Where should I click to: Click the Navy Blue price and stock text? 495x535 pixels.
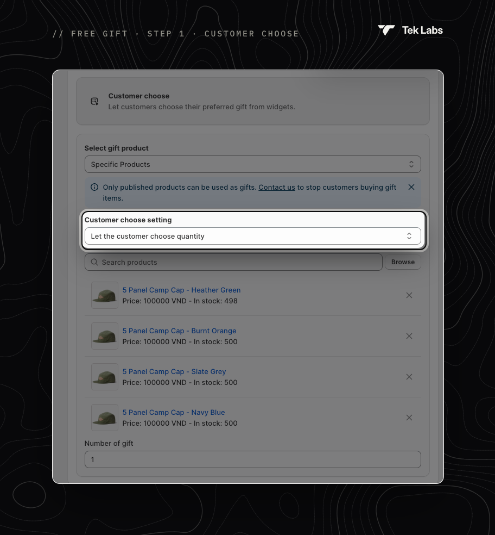(180, 423)
